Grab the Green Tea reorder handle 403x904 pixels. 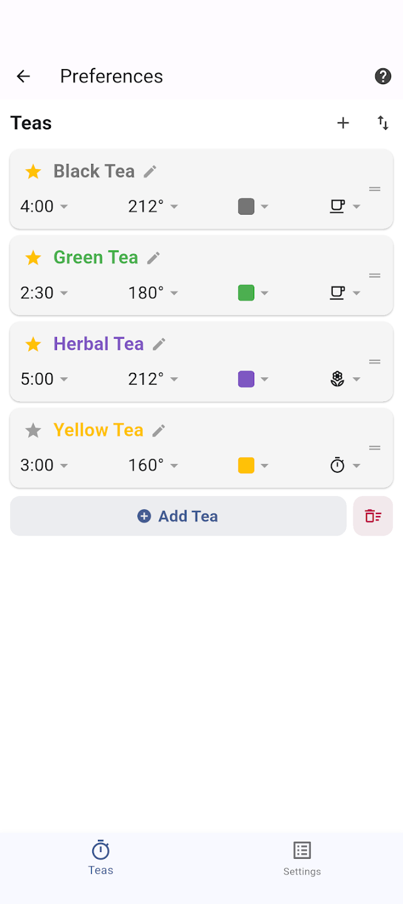pyautogui.click(x=375, y=276)
